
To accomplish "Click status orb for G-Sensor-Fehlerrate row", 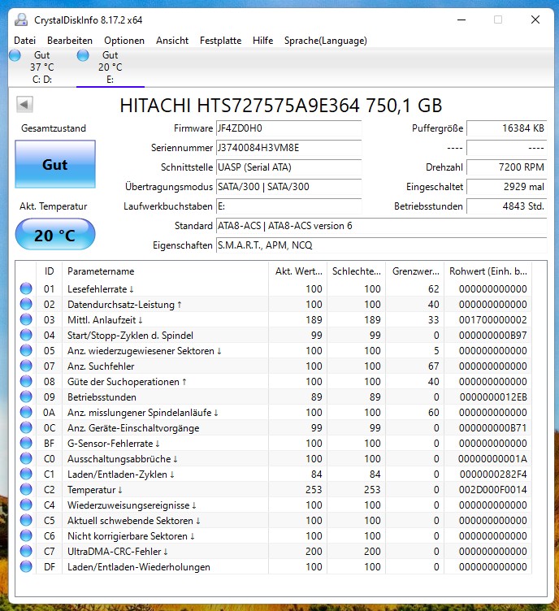I will tap(26, 443).
